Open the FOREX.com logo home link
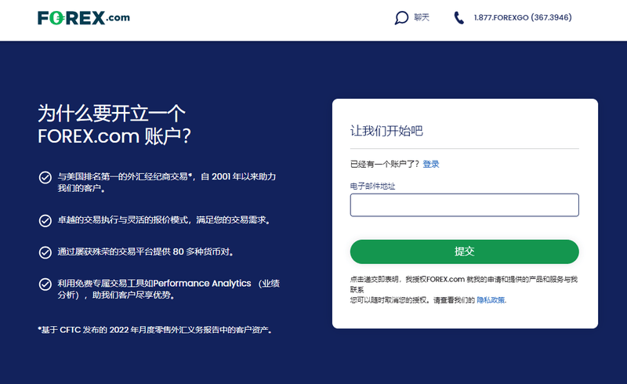627x384 pixels. (84, 17)
